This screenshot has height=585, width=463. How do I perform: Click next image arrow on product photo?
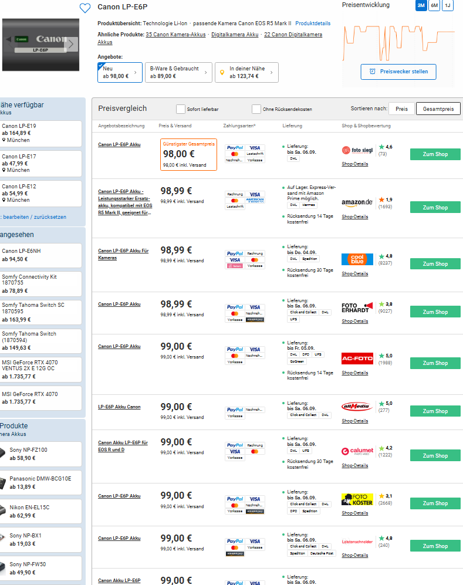(71, 44)
